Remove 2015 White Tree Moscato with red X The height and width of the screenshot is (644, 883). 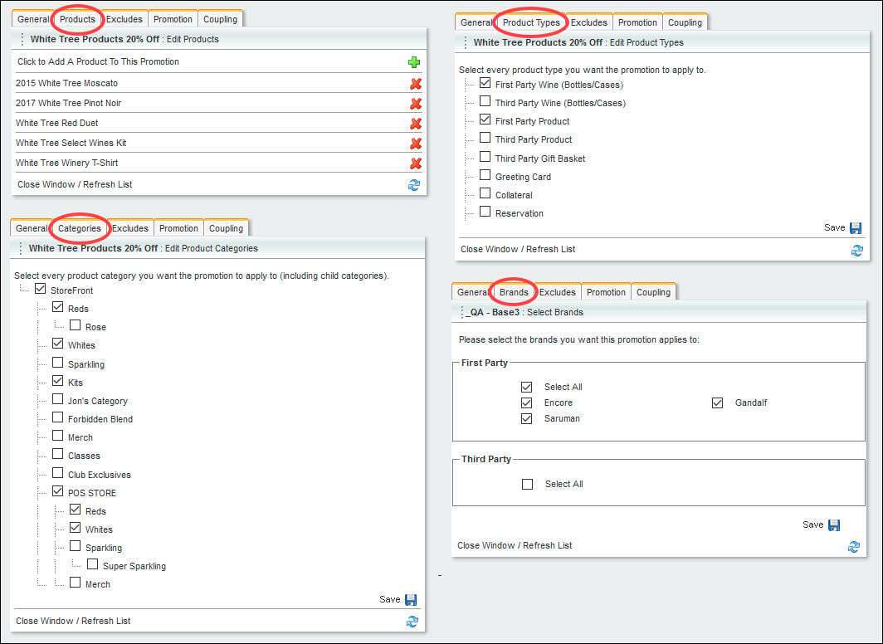416,84
